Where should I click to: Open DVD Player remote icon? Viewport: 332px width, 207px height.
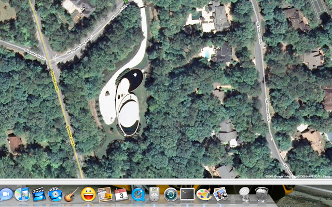tap(154, 195)
